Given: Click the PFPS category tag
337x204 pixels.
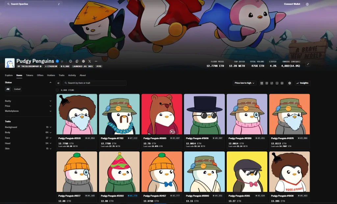Looking at the screenshot, I should click(99, 67).
